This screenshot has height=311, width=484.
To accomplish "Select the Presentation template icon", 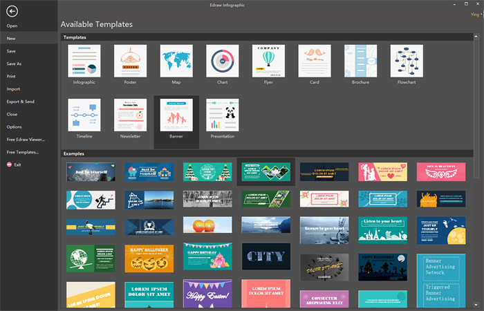I will point(222,115).
